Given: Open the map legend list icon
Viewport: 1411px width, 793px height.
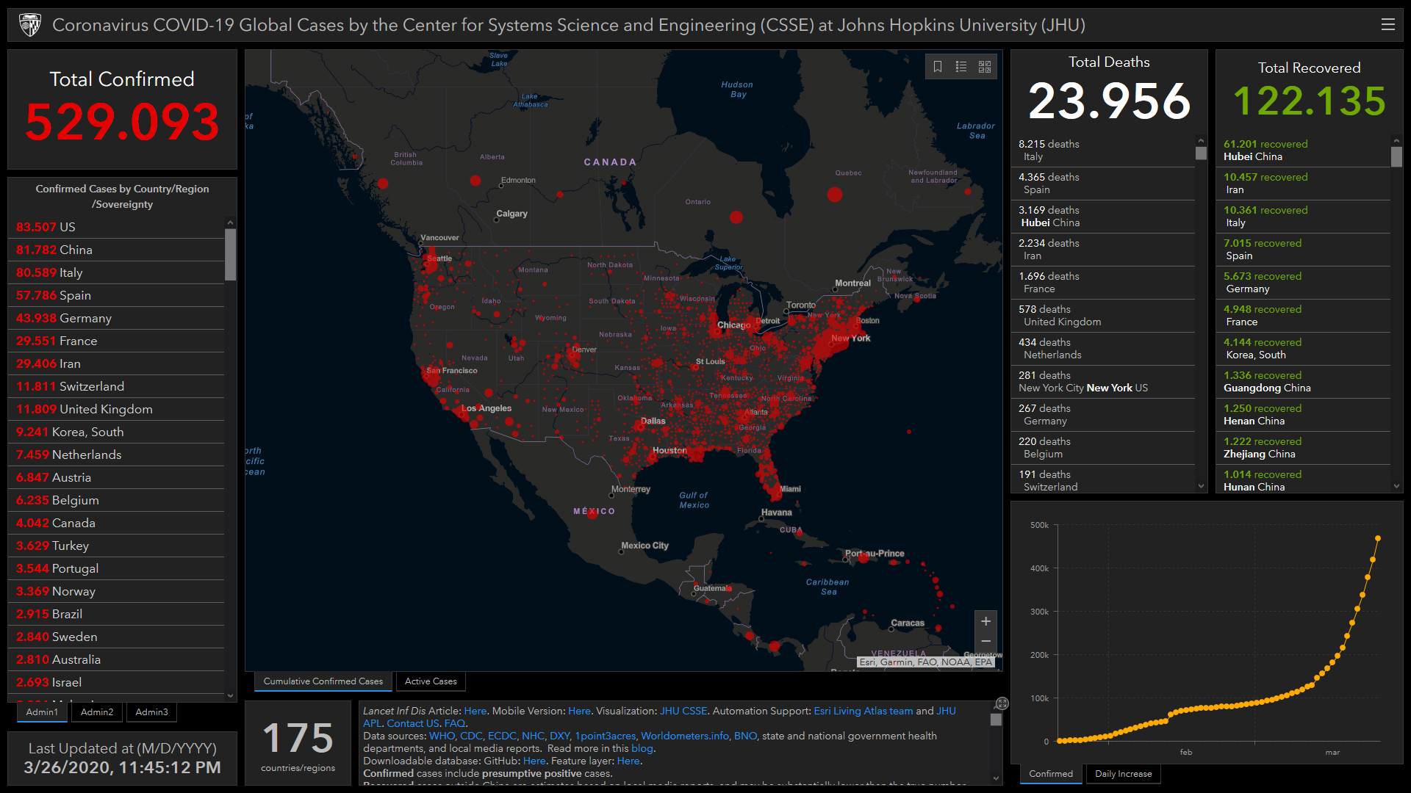Looking at the screenshot, I should [961, 67].
